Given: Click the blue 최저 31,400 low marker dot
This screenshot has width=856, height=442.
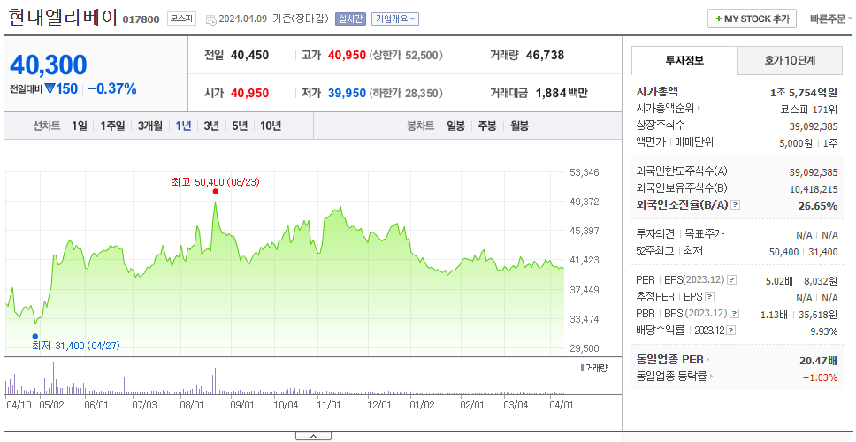Looking at the screenshot, I should pyautogui.click(x=35, y=336).
